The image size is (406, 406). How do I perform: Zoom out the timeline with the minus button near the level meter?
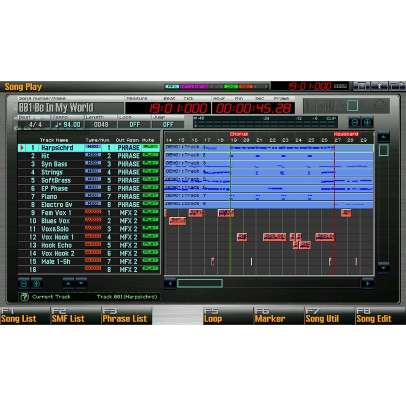click(355, 122)
